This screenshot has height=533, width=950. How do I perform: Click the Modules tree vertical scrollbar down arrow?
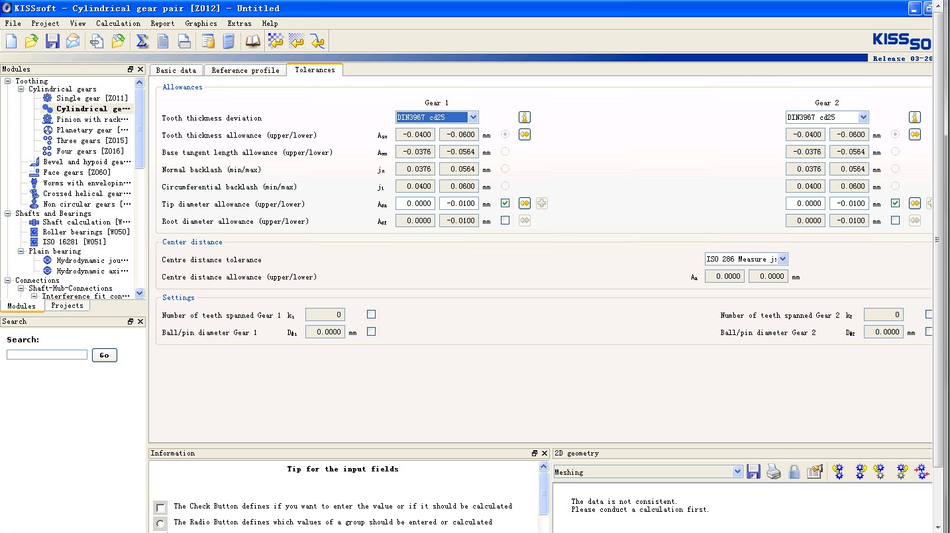coord(139,293)
